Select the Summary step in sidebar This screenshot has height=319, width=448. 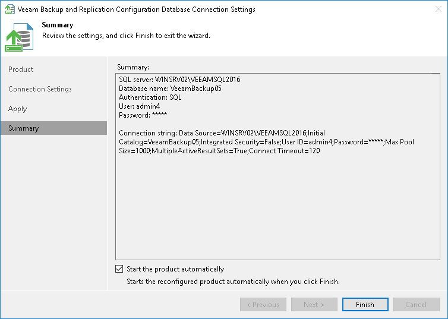coord(53,128)
